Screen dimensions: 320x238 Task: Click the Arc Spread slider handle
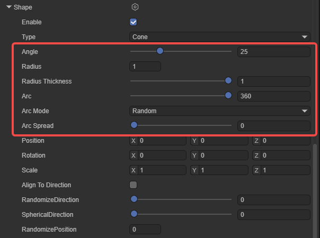pos(134,125)
